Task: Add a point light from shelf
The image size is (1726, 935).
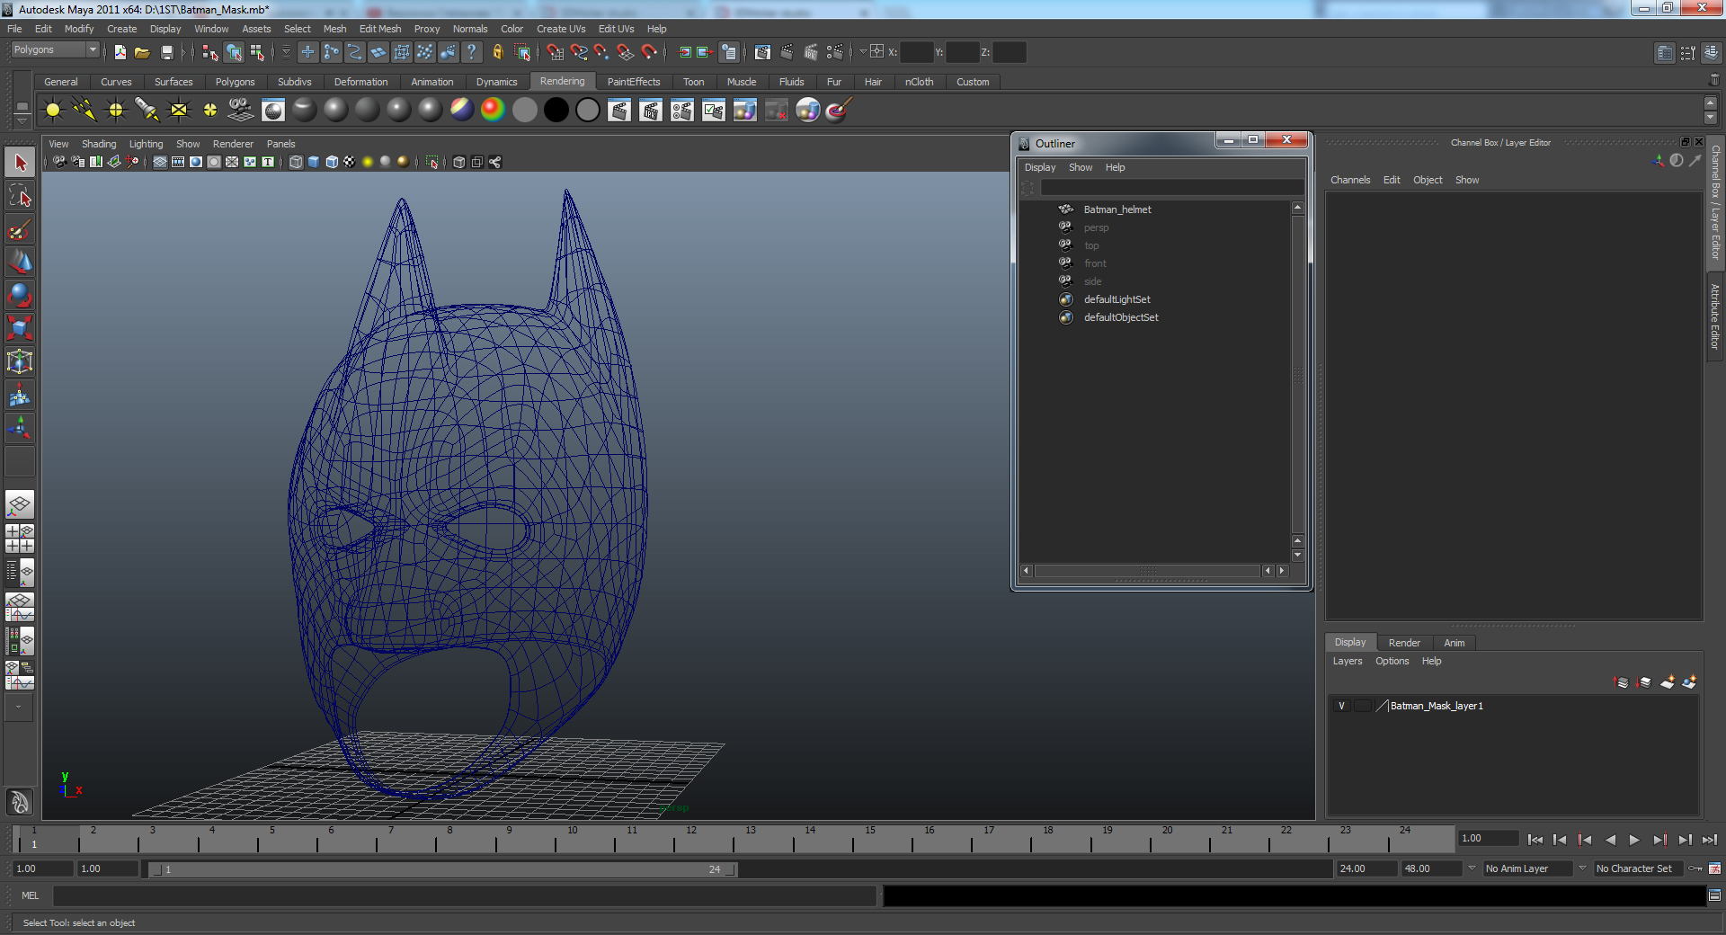Action: (116, 111)
